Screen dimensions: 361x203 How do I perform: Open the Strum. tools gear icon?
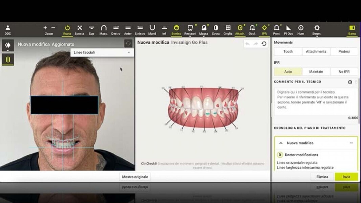point(317,29)
